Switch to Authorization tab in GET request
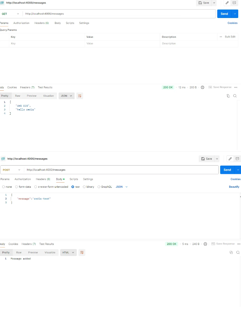 click(21, 23)
